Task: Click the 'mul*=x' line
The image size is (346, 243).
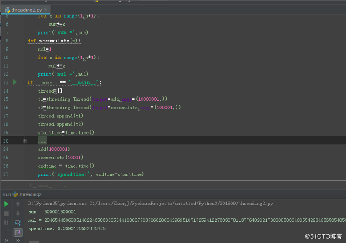Action: coord(57,66)
